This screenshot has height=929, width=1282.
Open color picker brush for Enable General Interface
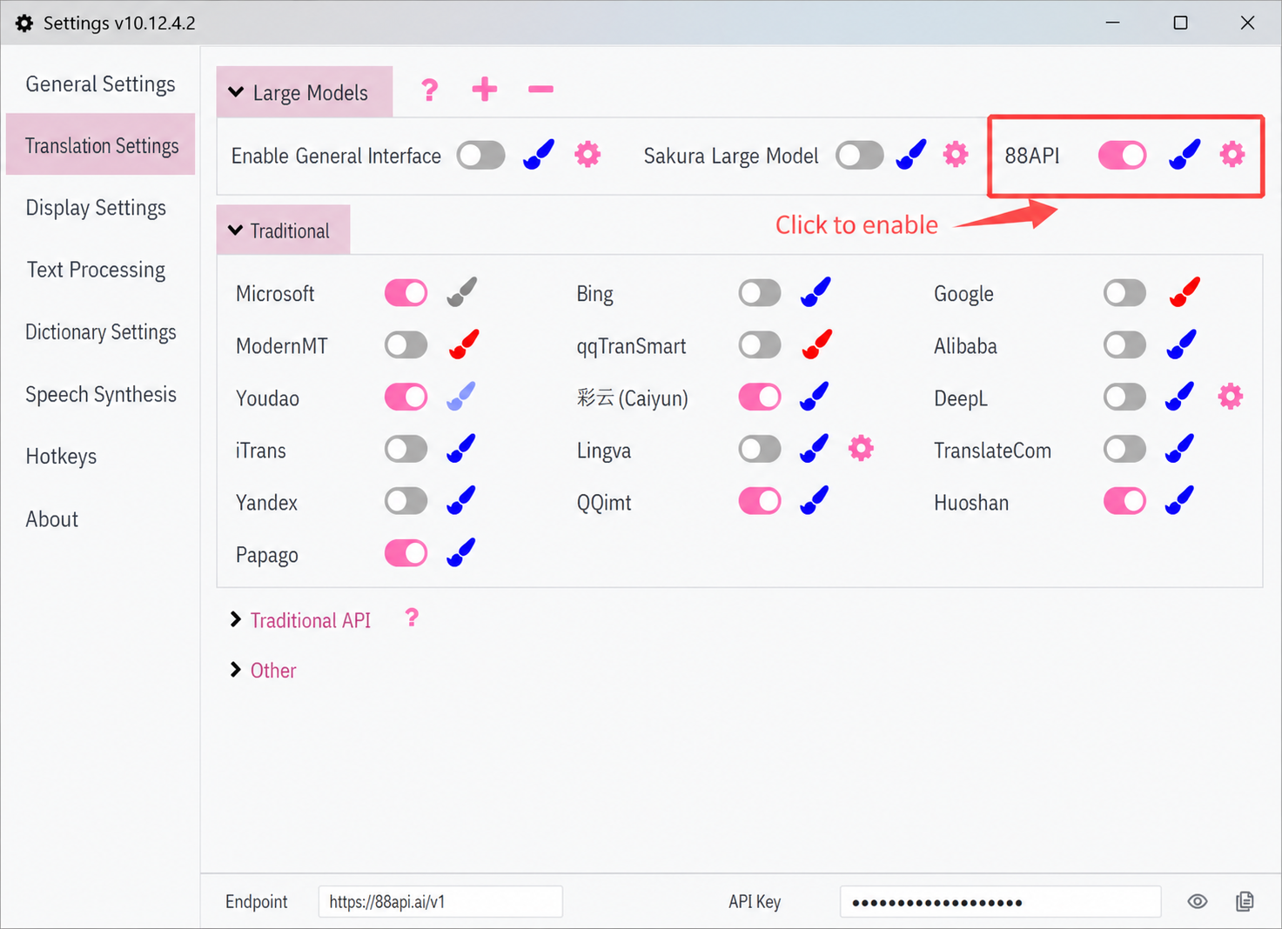[539, 155]
